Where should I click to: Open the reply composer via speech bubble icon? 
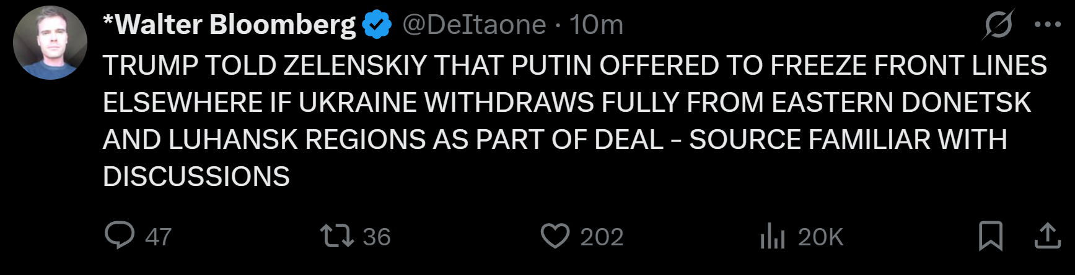[x=120, y=235]
